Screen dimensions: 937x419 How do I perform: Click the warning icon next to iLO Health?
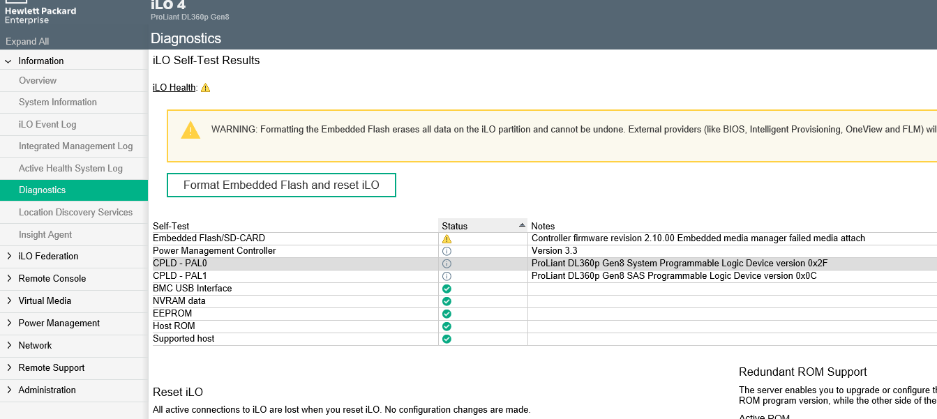(204, 88)
